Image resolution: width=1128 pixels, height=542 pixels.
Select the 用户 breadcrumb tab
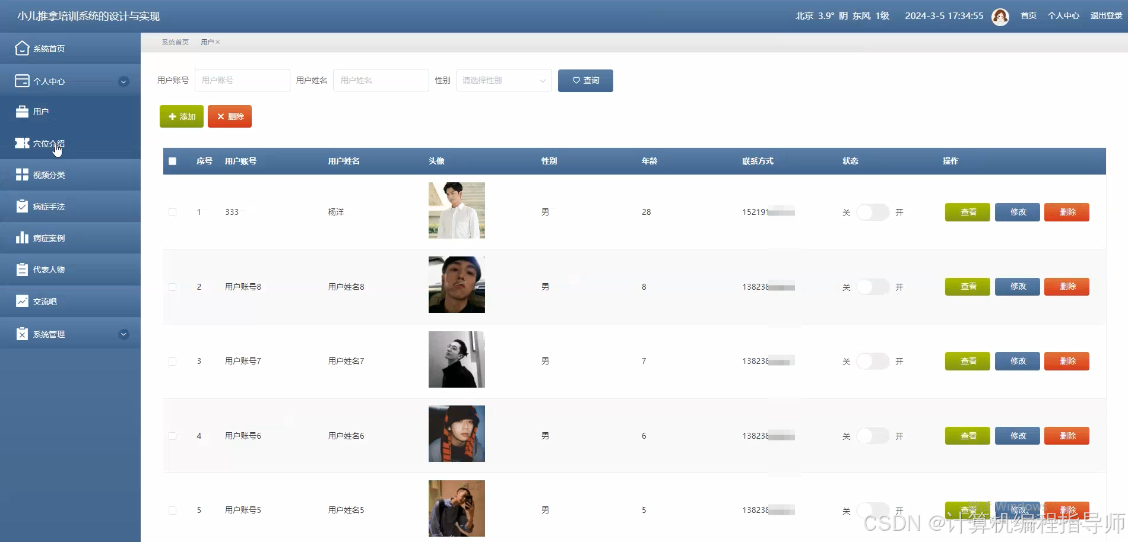[207, 42]
